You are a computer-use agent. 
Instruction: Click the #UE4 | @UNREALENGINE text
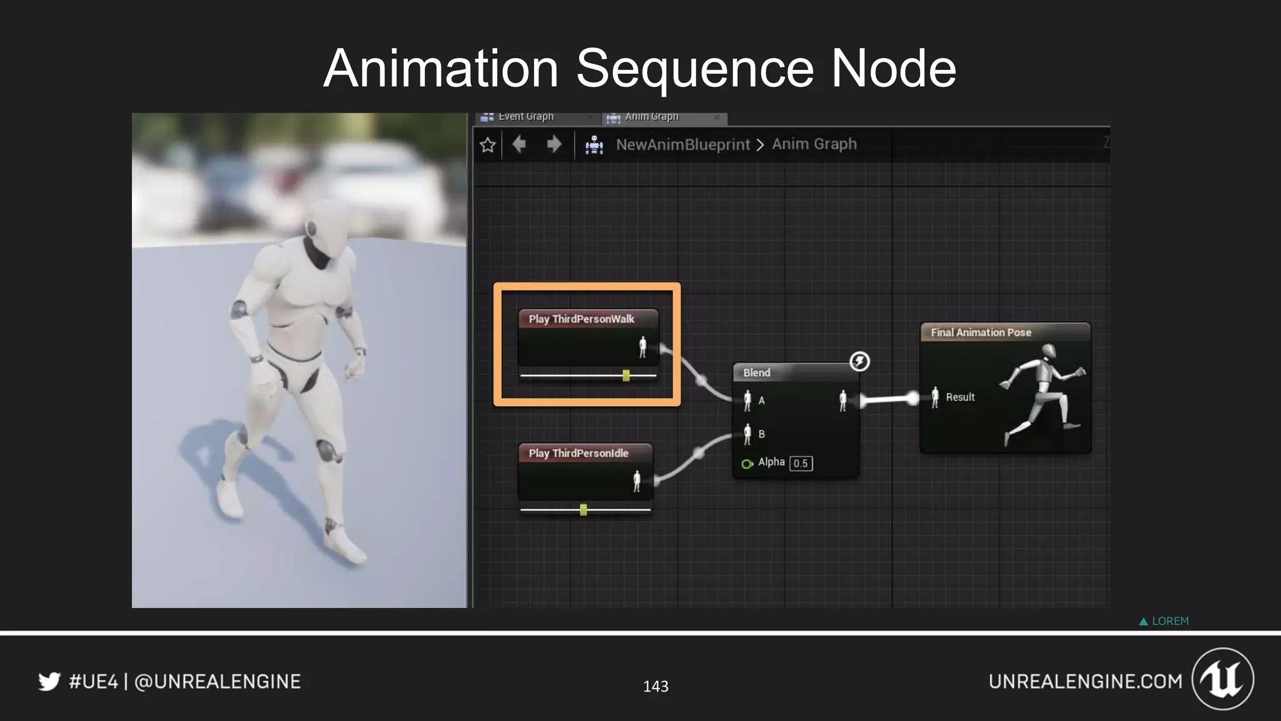tap(185, 682)
